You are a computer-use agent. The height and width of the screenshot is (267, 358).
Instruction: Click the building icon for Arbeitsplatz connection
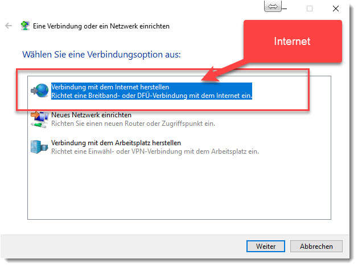pyautogui.click(x=37, y=146)
